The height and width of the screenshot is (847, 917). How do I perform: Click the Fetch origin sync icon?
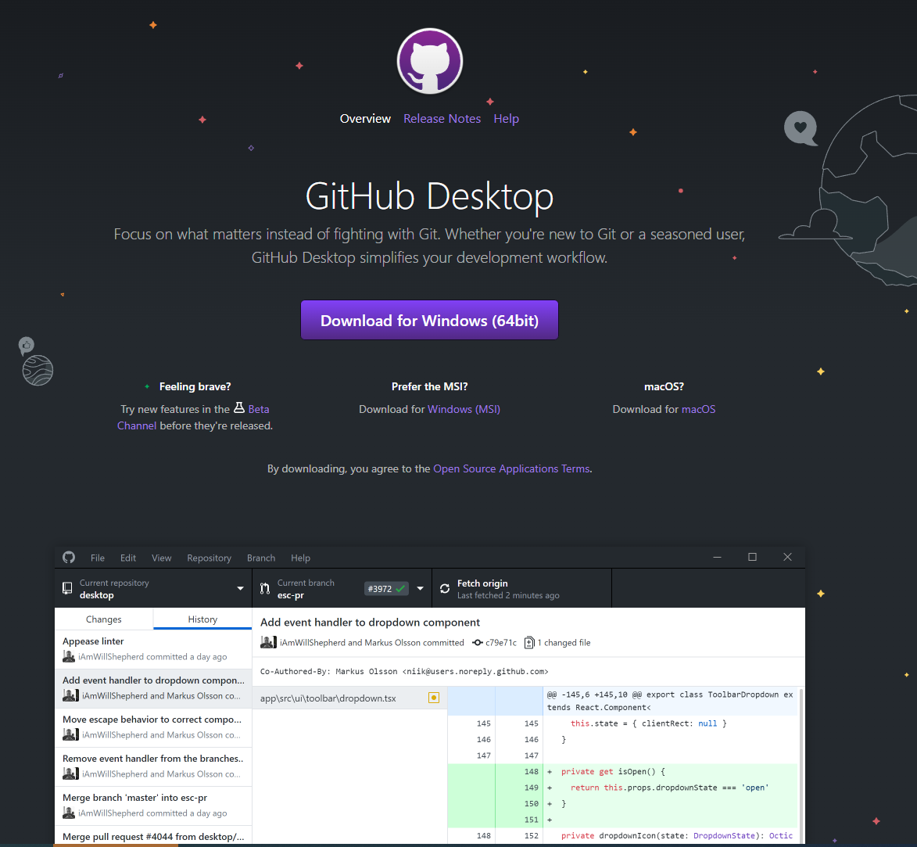pyautogui.click(x=445, y=588)
